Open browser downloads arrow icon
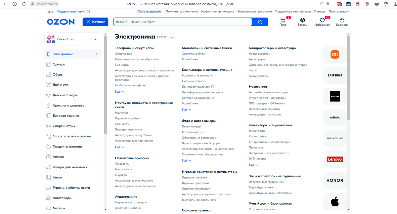This screenshot has height=214, width=397. 395,4
